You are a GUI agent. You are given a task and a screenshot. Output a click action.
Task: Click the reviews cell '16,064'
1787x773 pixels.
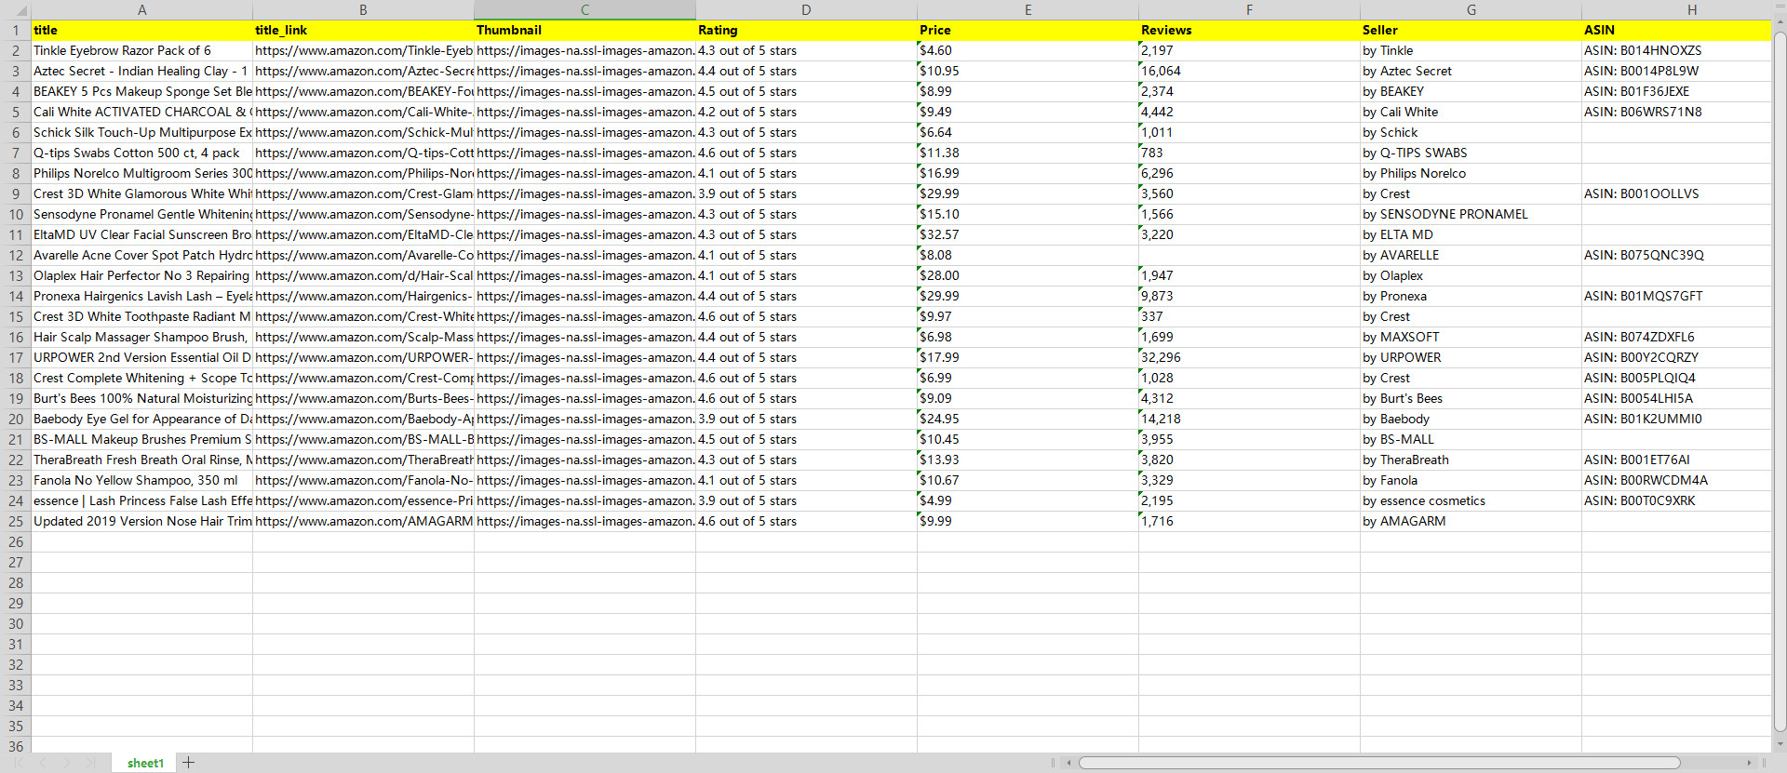(x=1249, y=71)
